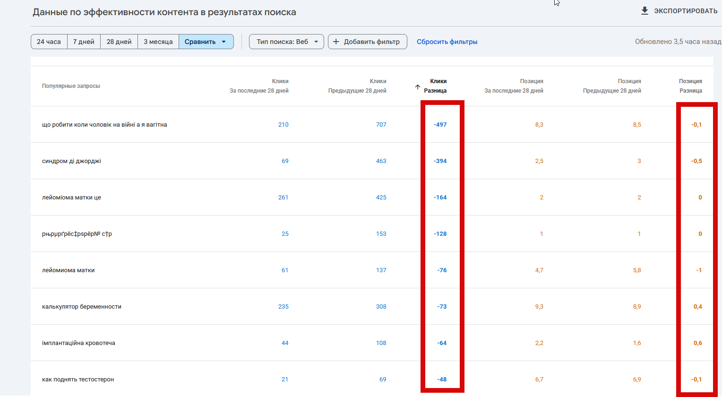Click the previous clicks value 308
Viewport: 722px width, 397px height.
coord(381,307)
